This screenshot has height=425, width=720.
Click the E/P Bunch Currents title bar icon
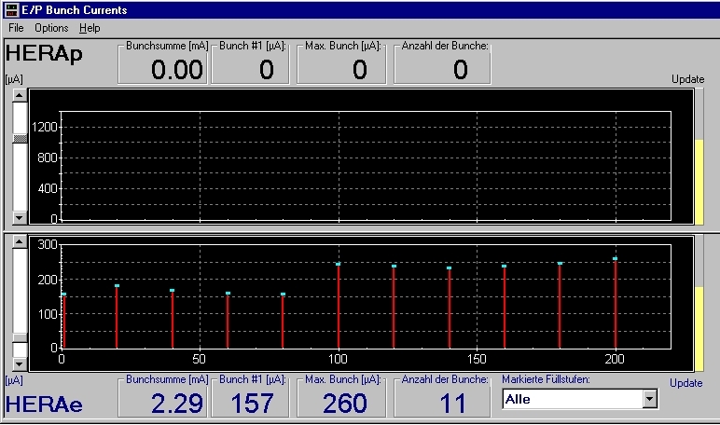(x=11, y=9)
